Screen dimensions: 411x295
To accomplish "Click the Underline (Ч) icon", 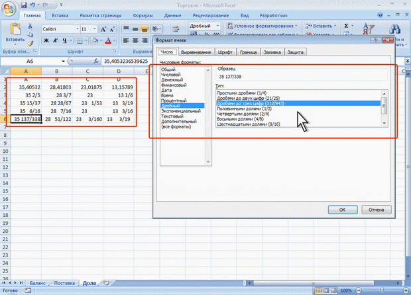I will (x=64, y=40).
